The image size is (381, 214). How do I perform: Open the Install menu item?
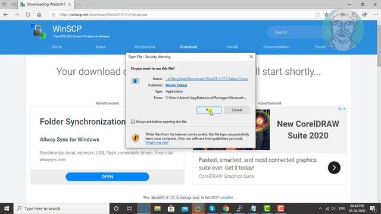(x=233, y=47)
